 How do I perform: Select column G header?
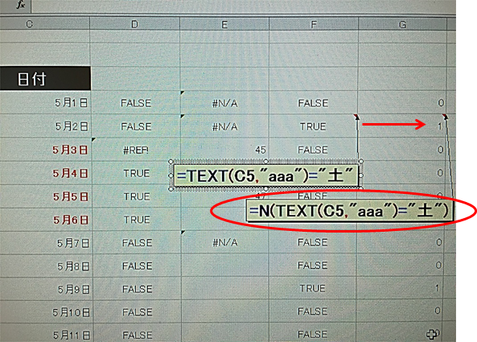[x=402, y=24]
